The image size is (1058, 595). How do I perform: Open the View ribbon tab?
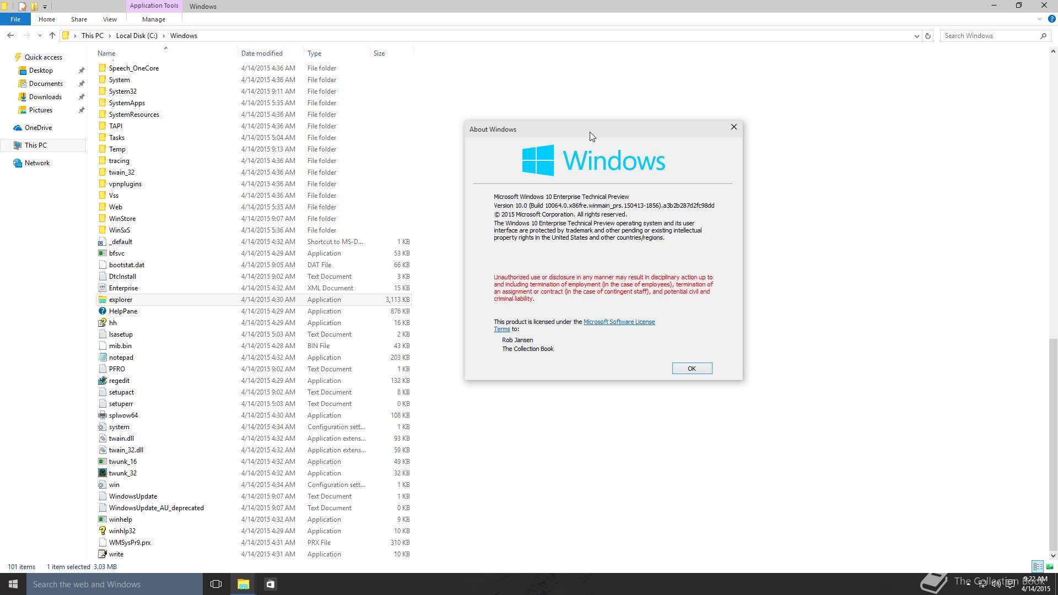point(110,19)
